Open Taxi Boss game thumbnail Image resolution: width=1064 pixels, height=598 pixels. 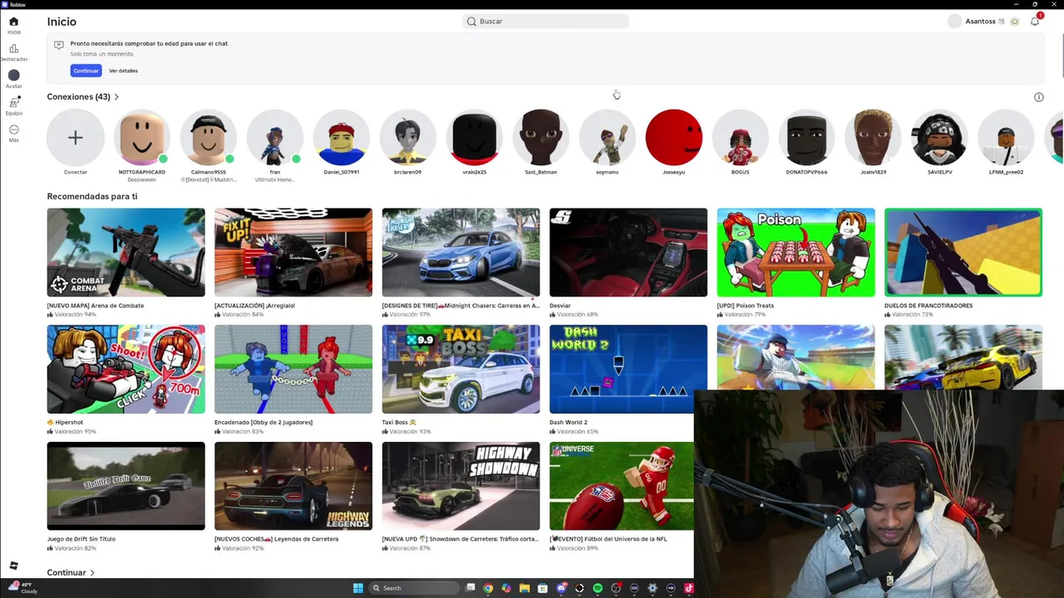(x=461, y=370)
